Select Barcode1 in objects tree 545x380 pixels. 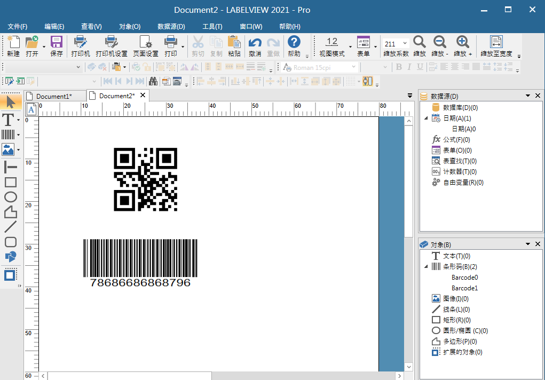pyautogui.click(x=465, y=288)
